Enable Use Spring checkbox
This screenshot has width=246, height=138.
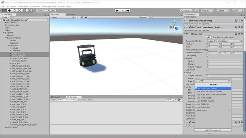pos(208,55)
